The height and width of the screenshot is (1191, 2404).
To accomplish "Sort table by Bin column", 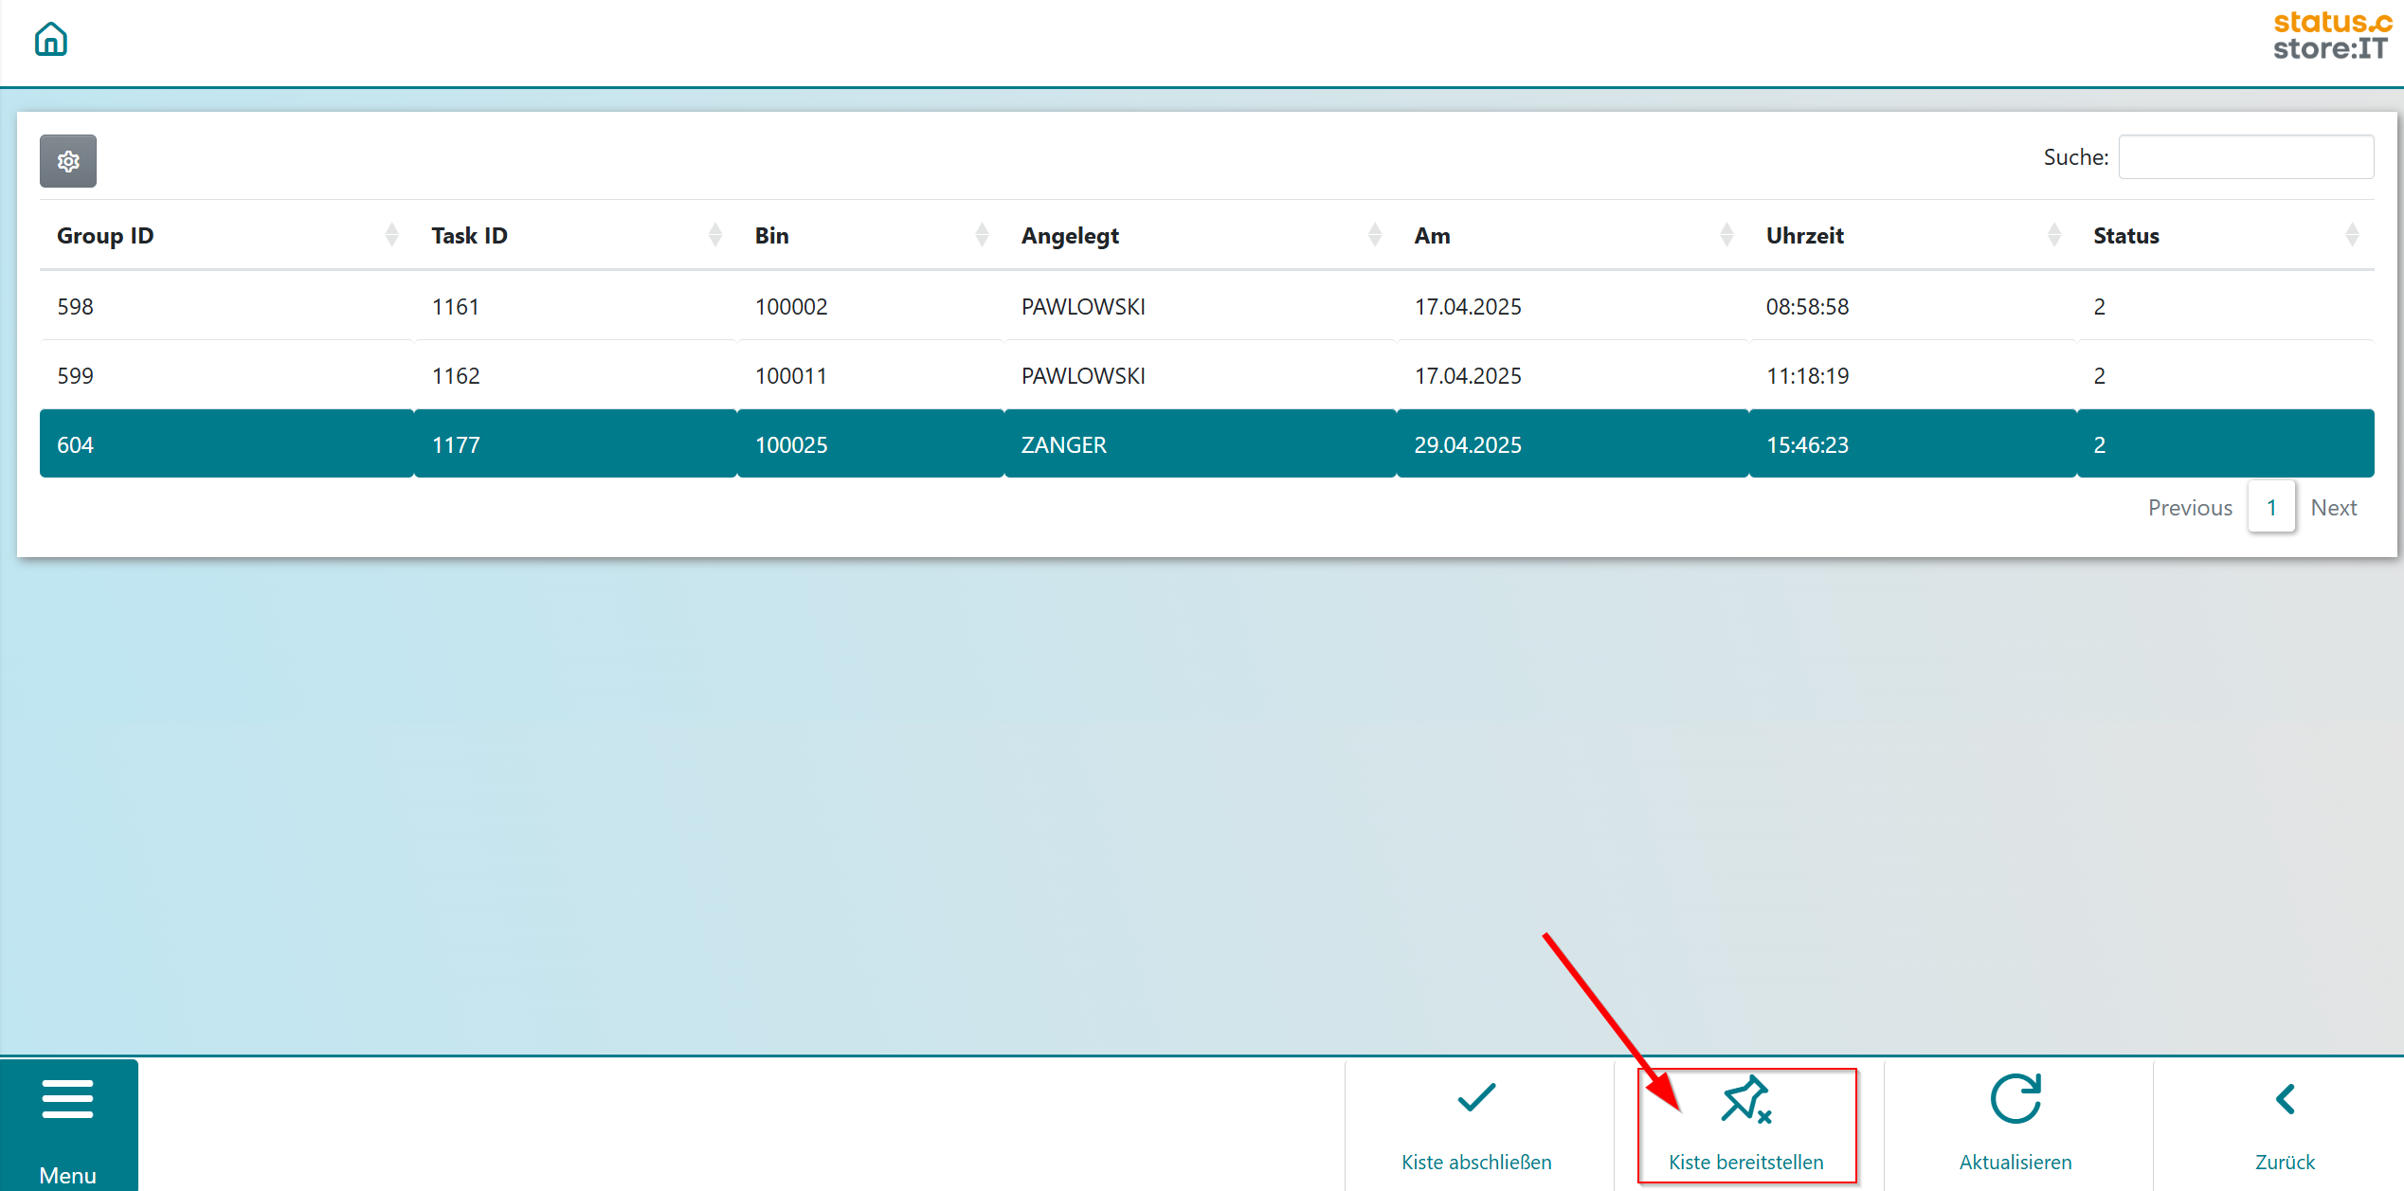I will (x=771, y=236).
